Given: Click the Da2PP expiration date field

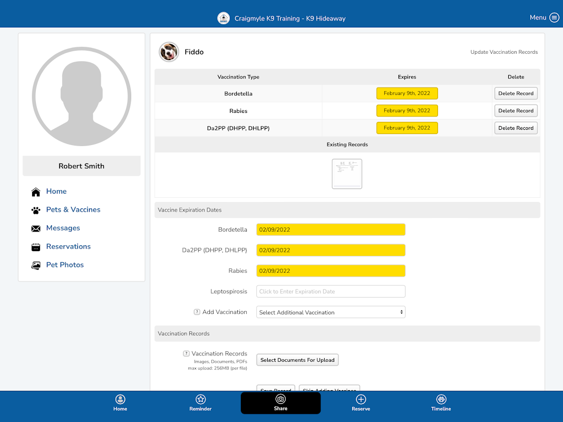Looking at the screenshot, I should click(331, 251).
